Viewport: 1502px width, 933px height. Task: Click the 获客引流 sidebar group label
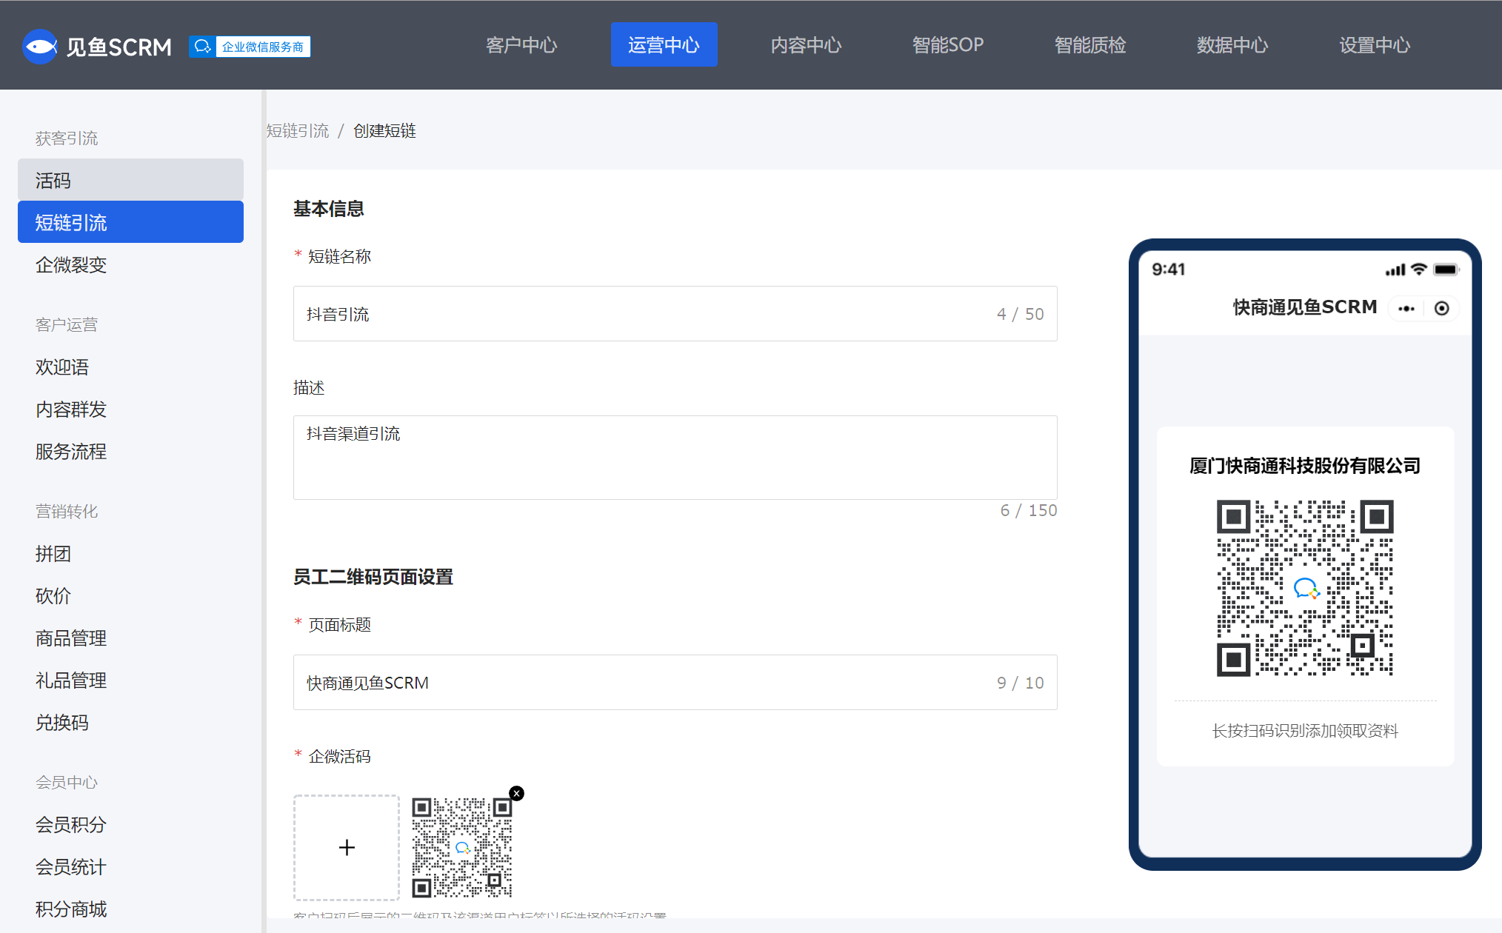[67, 138]
